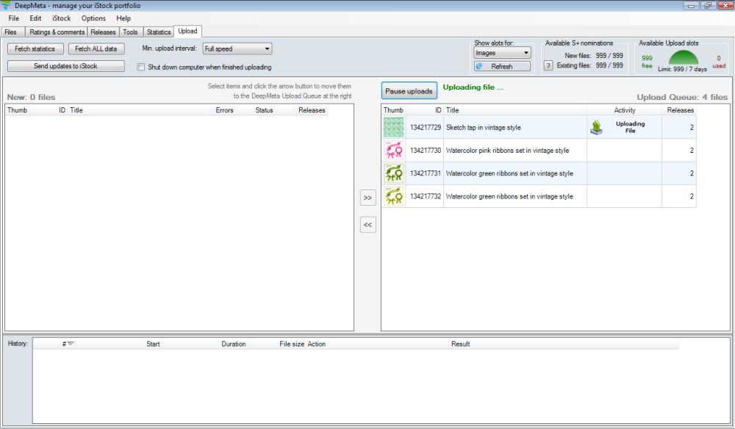This screenshot has width=735, height=429.
Task: Click the Activity column header
Action: tap(624, 110)
